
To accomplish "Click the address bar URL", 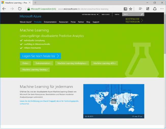I will 83,9.
